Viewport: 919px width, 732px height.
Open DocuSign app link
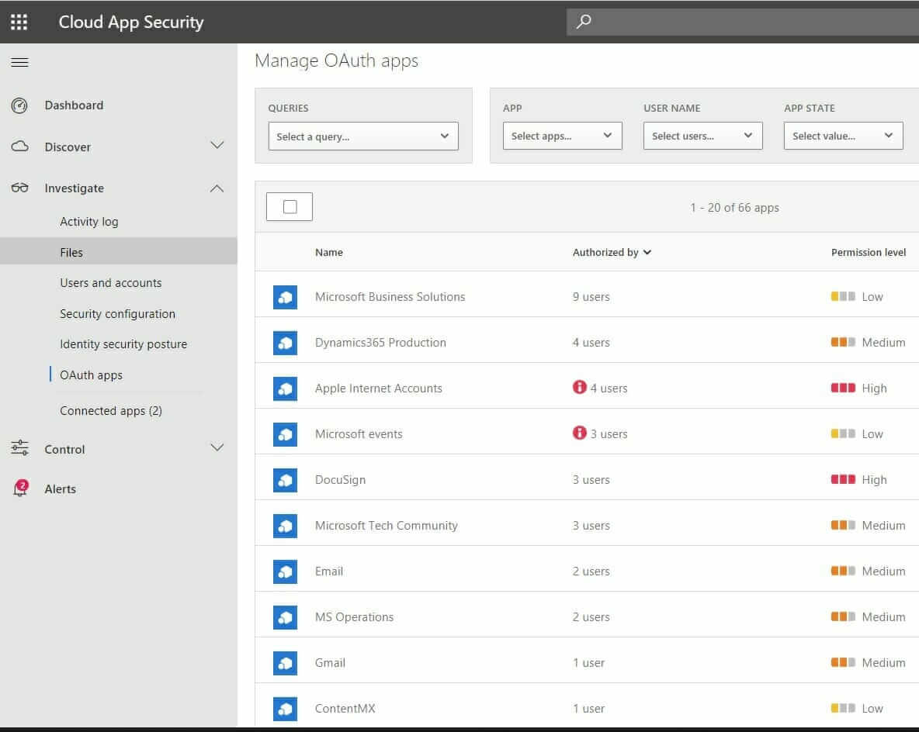point(340,480)
